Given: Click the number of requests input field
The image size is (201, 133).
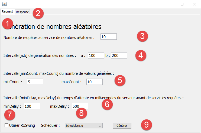Looking at the screenshot, I should [x=108, y=37].
